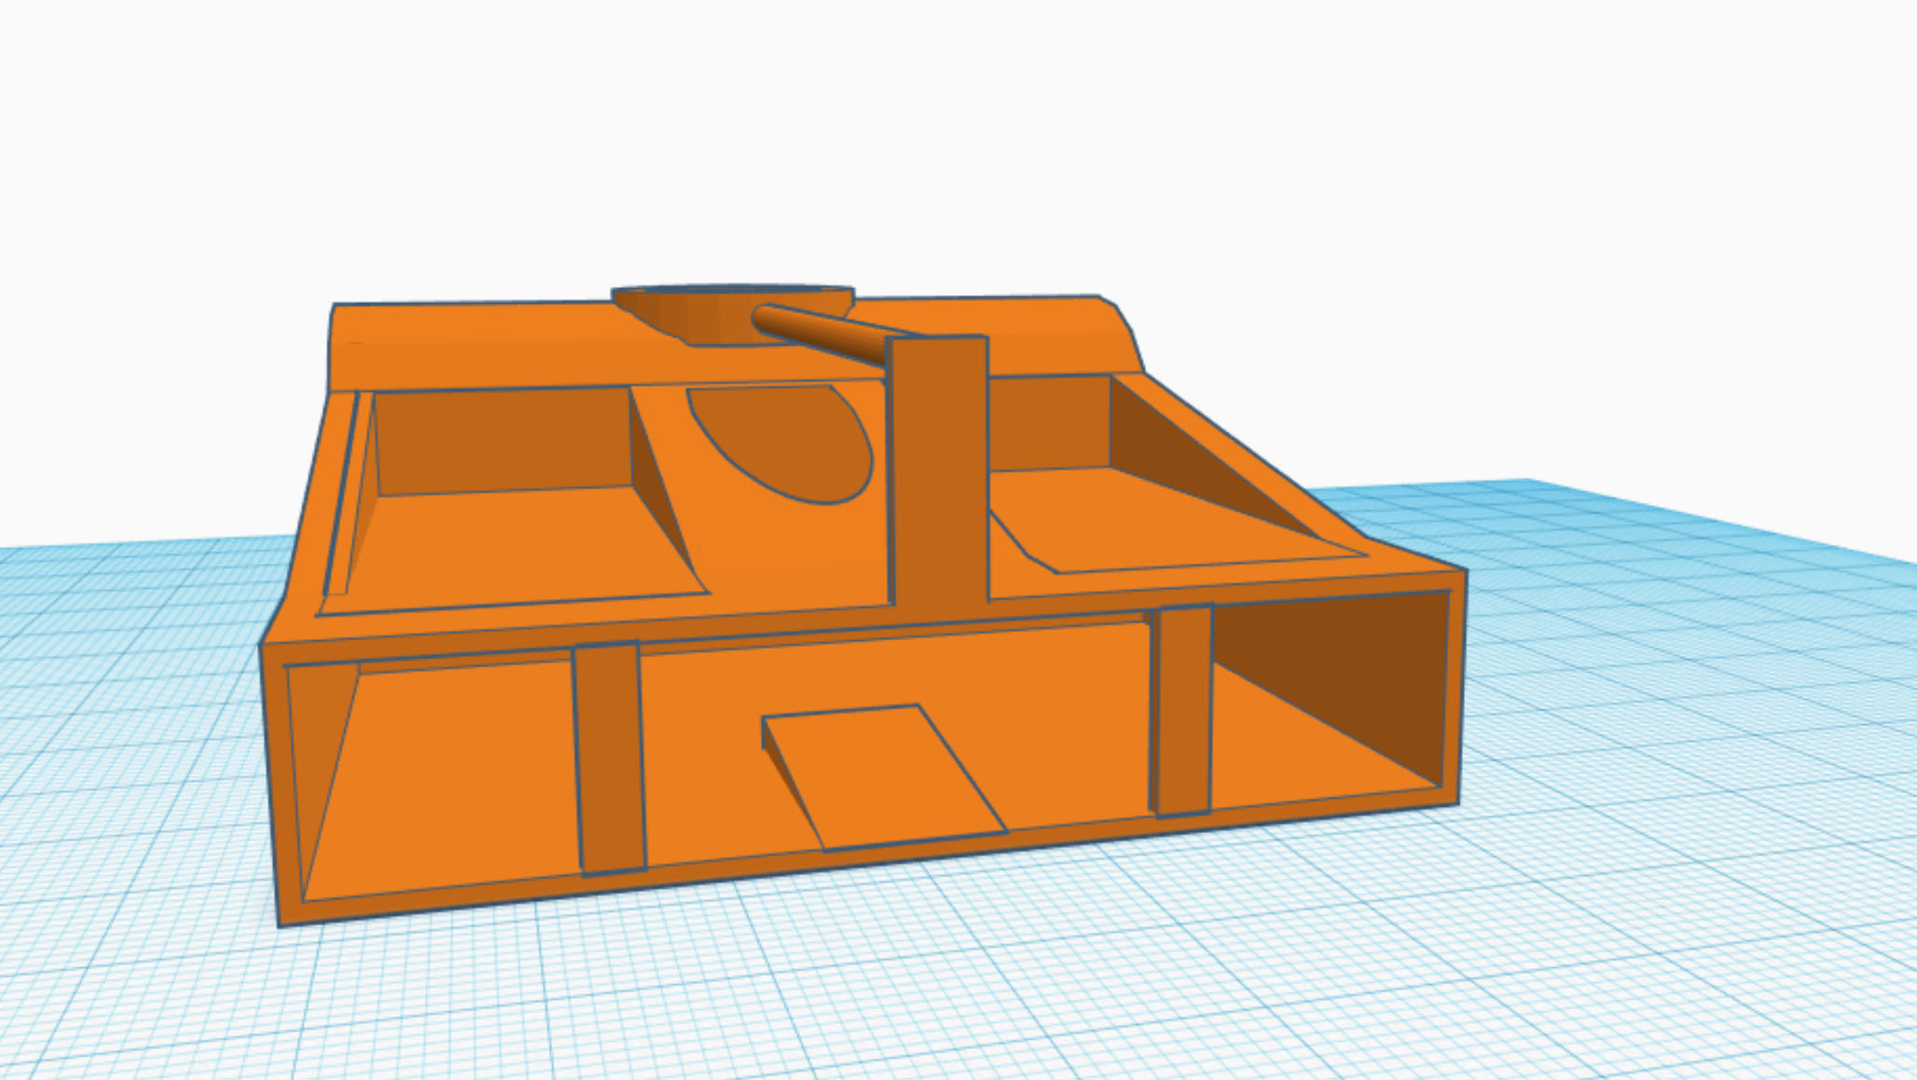Click the left pillar in the front opening
The height and width of the screenshot is (1080, 1917).
610,759
